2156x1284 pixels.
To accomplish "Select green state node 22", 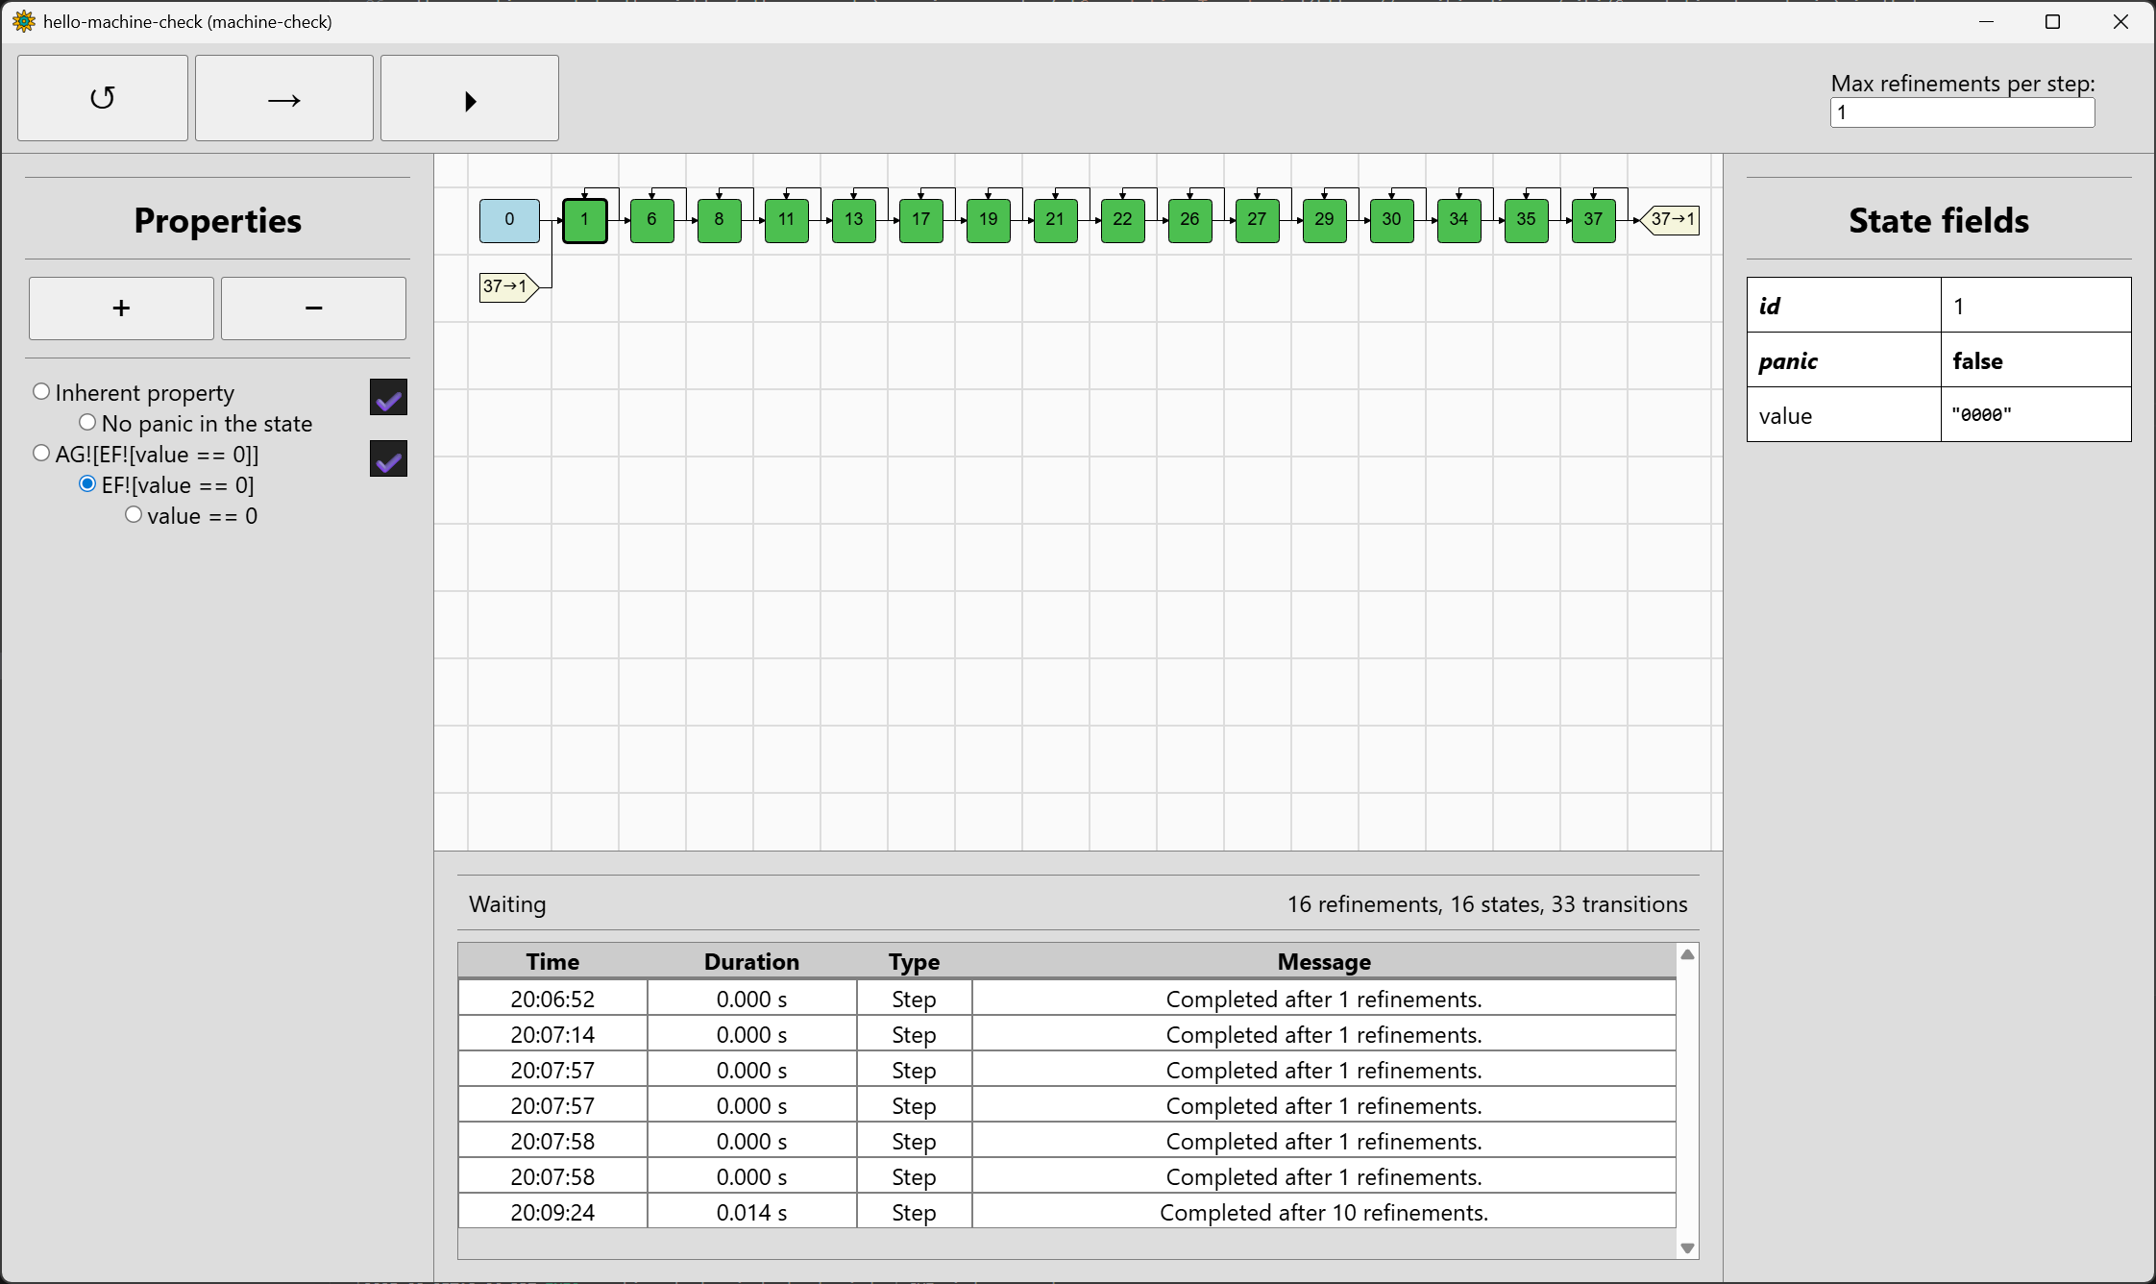I will 1122,220.
